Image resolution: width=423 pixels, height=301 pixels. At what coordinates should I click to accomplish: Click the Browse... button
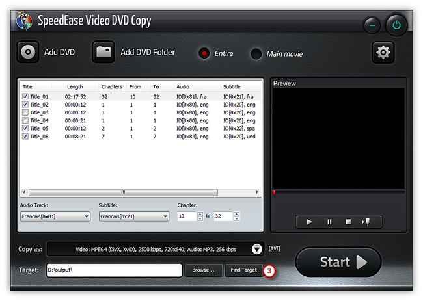coord(204,270)
